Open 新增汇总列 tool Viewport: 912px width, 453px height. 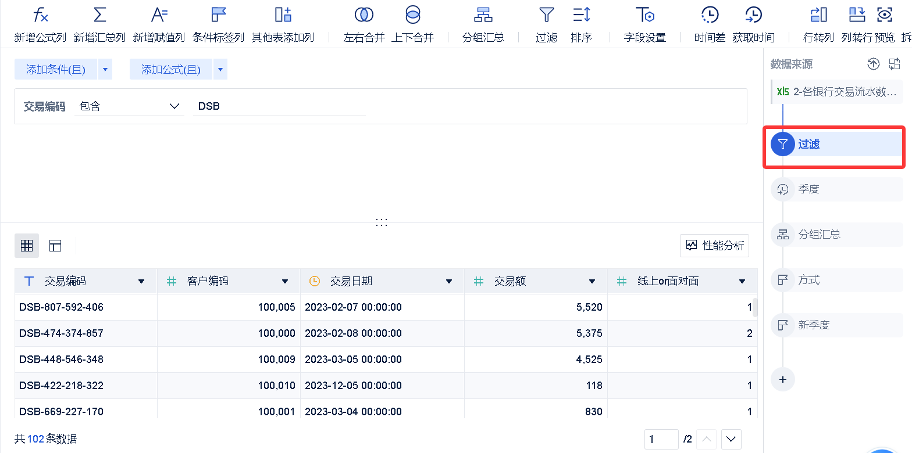click(x=99, y=25)
